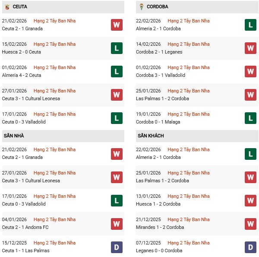
Task: Click the D badge for Leganes 0-0 Cordoba
Action: [x=250, y=247]
